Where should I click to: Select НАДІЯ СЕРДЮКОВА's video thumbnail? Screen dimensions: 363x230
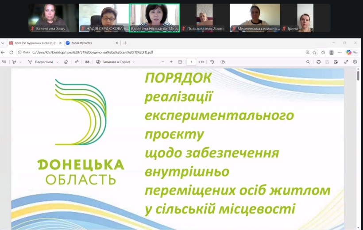pyautogui.click(x=104, y=18)
